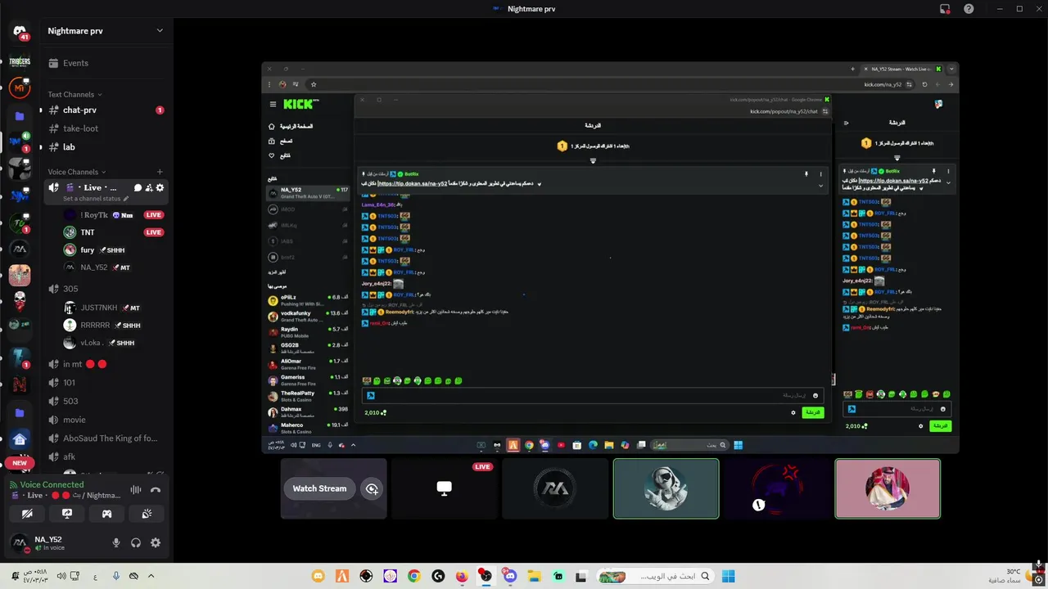Open the soundboard icon
Screen dimensions: 1048x589
click(x=147, y=514)
